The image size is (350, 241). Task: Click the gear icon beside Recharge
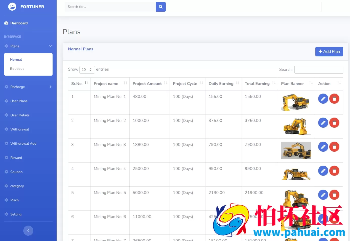tap(6, 87)
